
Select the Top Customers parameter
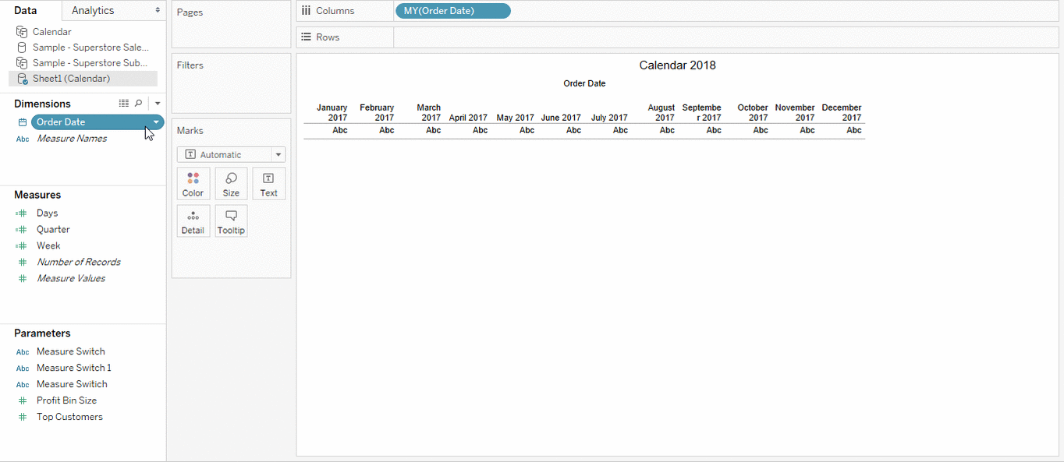coord(69,416)
